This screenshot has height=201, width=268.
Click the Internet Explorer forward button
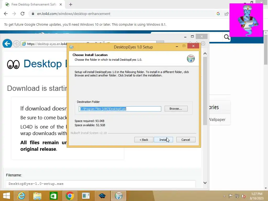coord(16,44)
